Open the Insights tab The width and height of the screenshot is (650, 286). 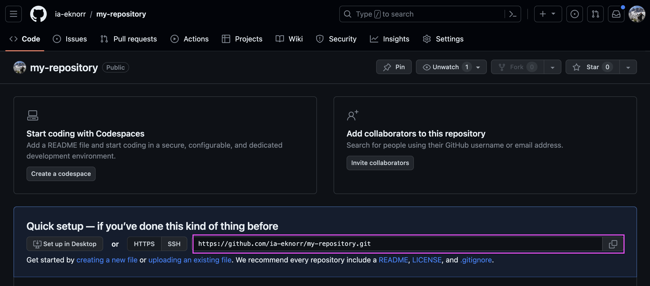point(390,39)
